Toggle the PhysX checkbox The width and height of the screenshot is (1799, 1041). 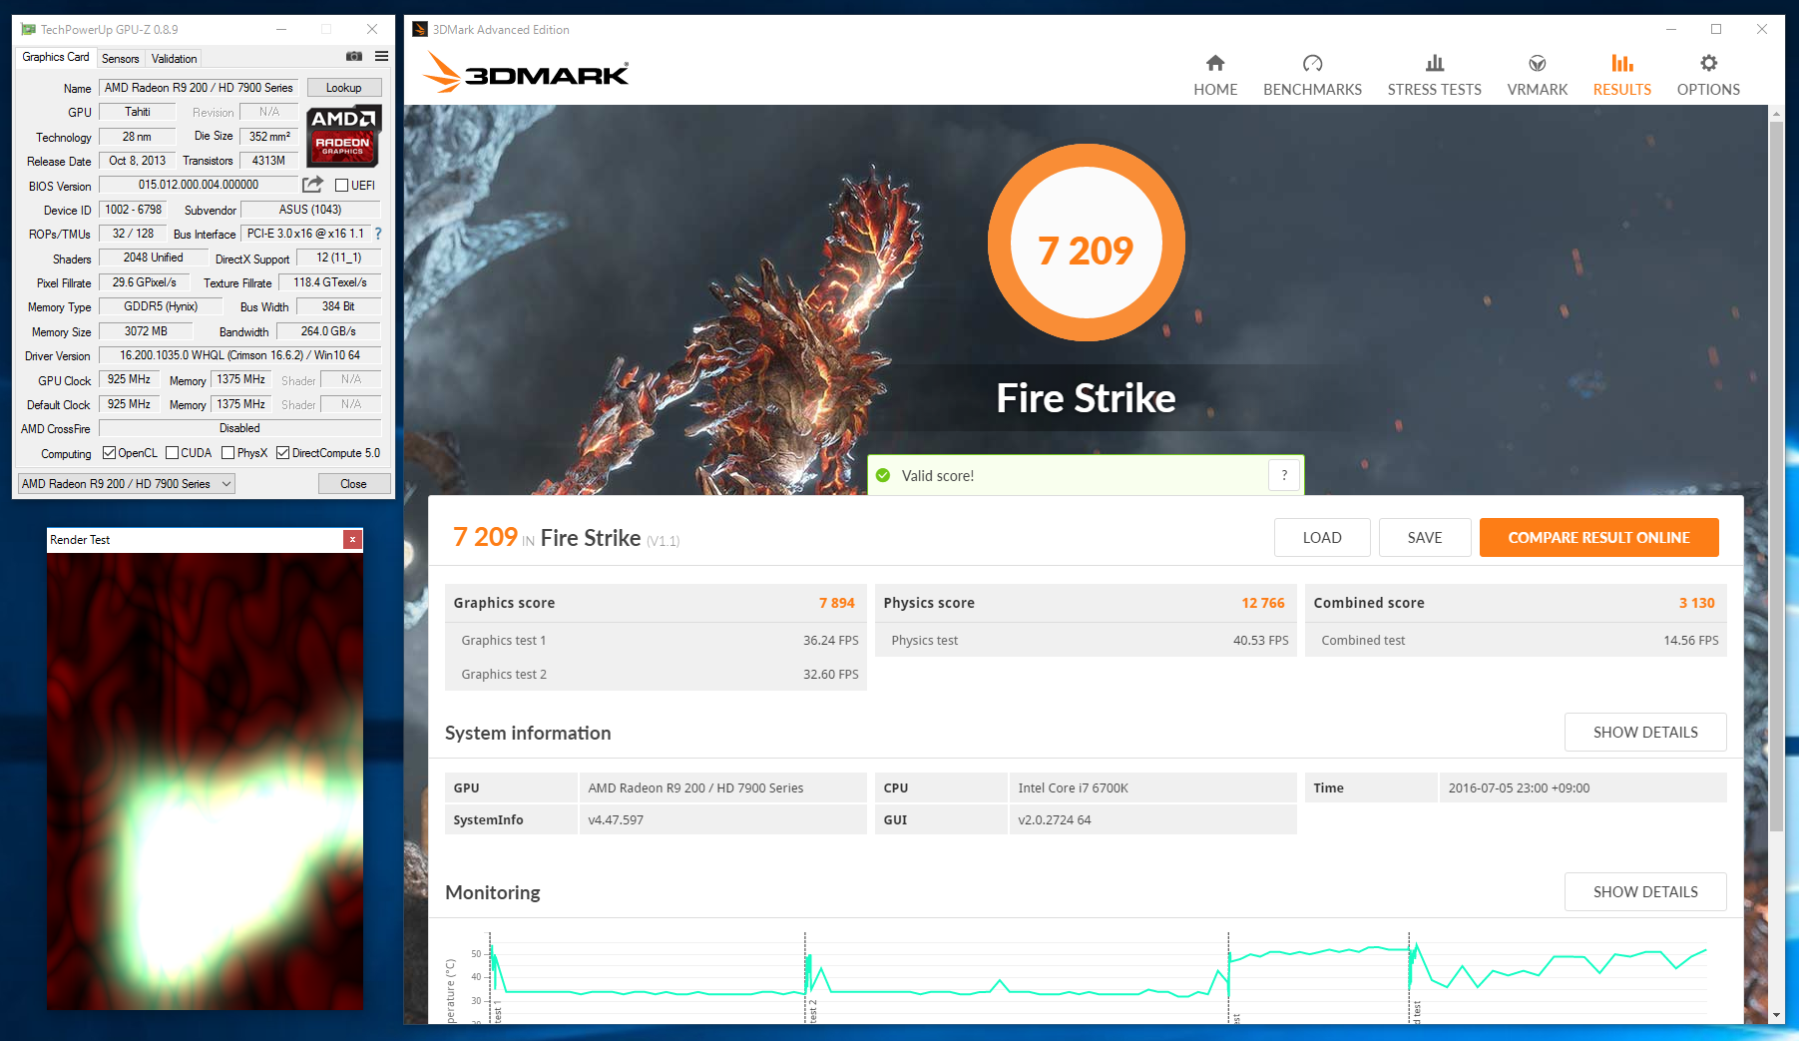pos(228,453)
